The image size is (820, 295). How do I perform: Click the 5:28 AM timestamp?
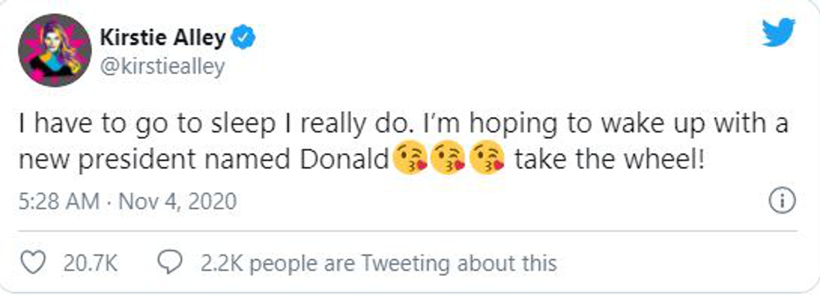click(59, 201)
